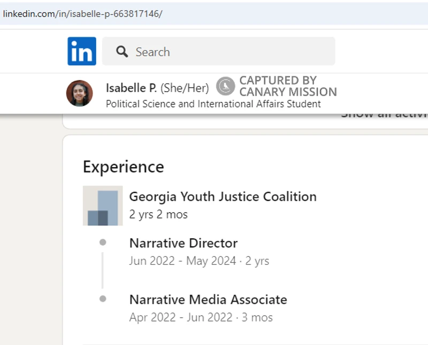Select the '2 yrs 2 mos' duration text
The width and height of the screenshot is (428, 345).
[158, 215]
